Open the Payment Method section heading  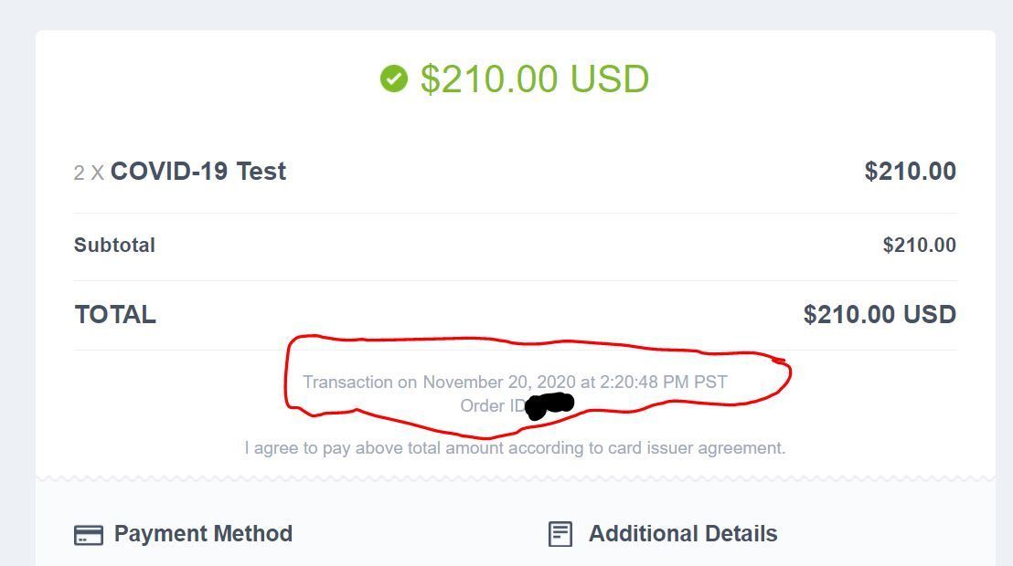point(203,534)
